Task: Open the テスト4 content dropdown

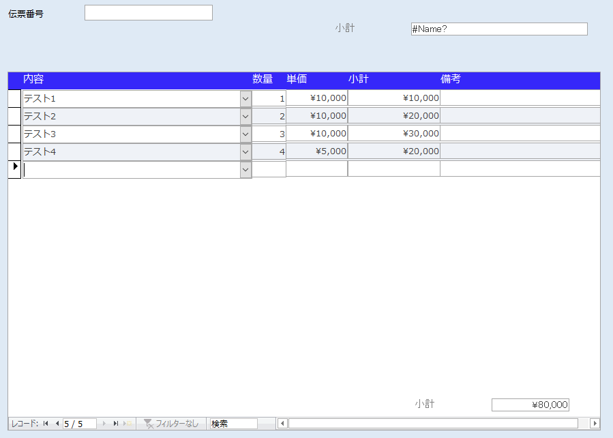Action: (245, 151)
